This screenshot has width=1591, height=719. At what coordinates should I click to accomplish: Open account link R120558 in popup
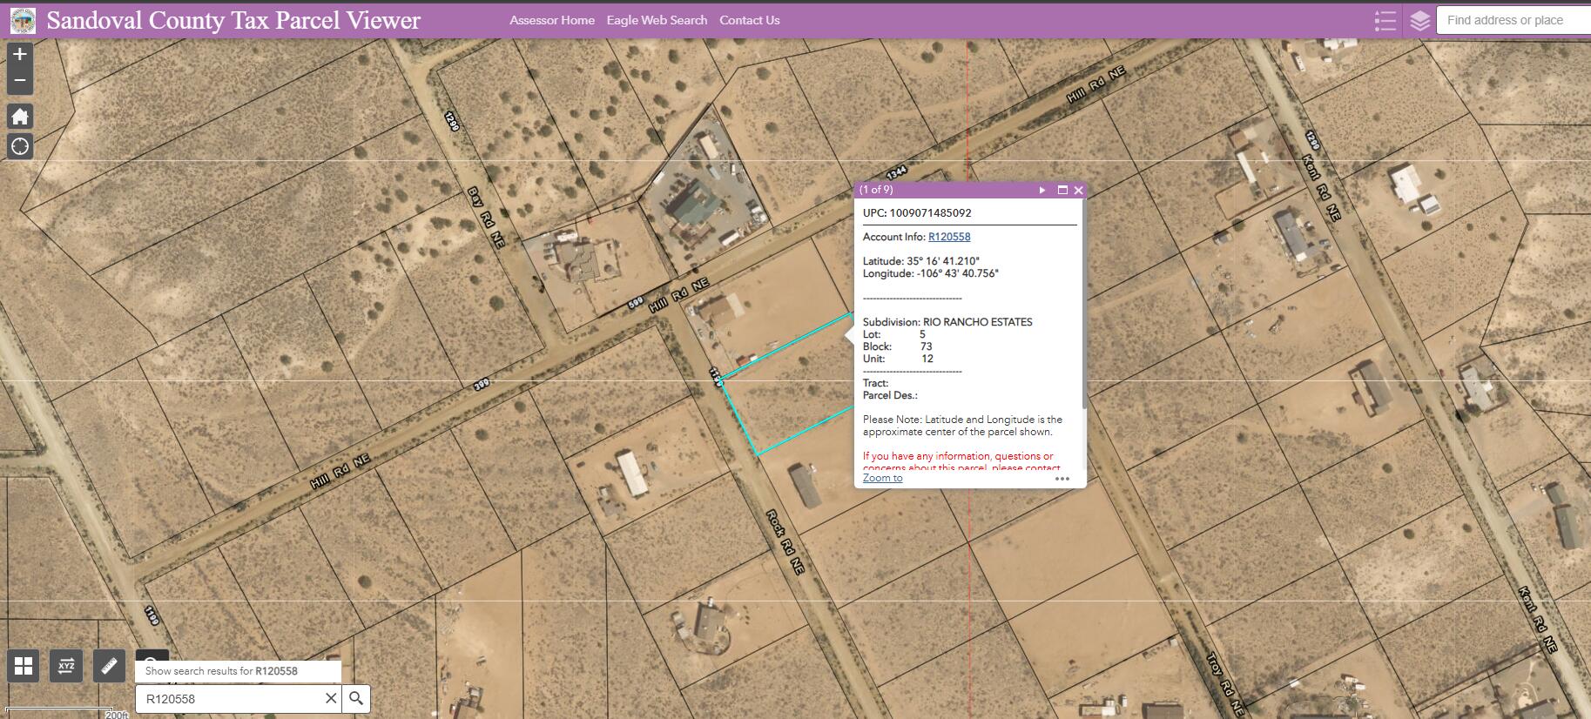949,237
